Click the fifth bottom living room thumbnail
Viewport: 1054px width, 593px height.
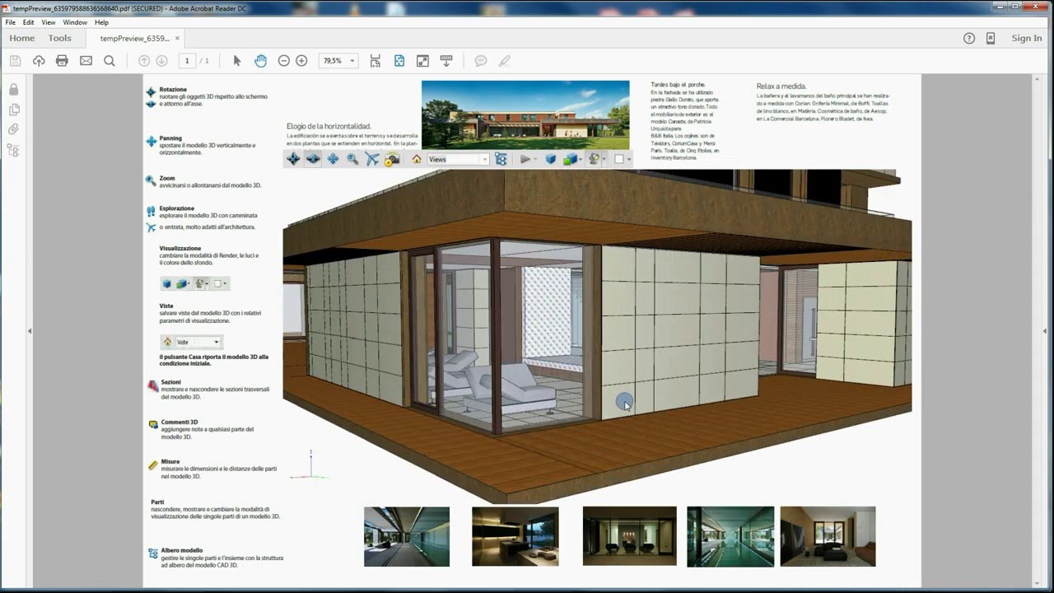coord(828,536)
